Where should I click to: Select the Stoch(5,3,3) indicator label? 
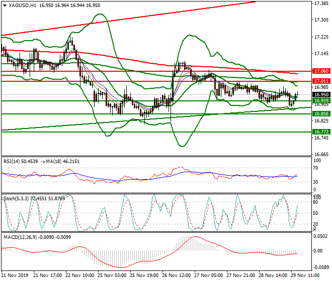(16, 199)
